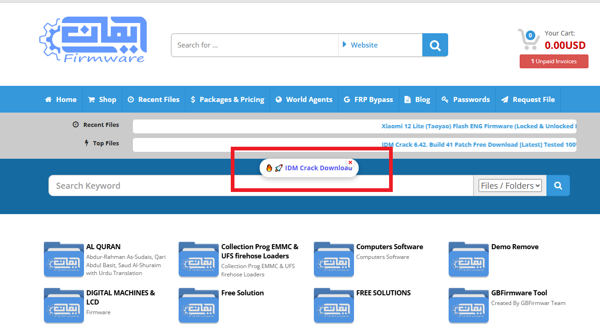This screenshot has width=600, height=329.
Task: Open the Packages & Pricing menu
Action: [x=228, y=99]
